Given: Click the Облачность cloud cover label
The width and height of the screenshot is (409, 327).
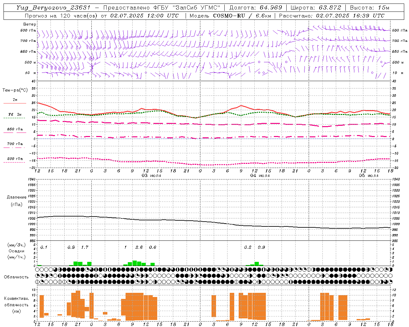Looking at the screenshot, I should click(x=16, y=277).
